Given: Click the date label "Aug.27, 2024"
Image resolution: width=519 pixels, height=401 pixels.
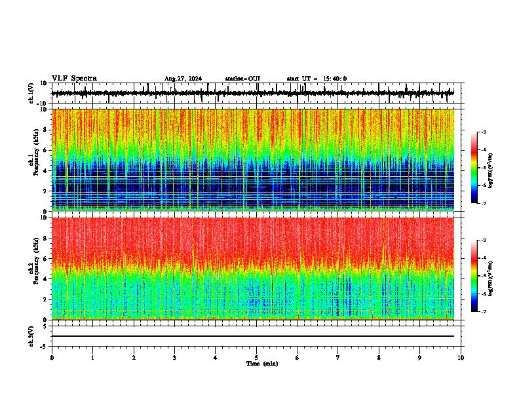Looking at the screenshot, I should tap(183, 79).
